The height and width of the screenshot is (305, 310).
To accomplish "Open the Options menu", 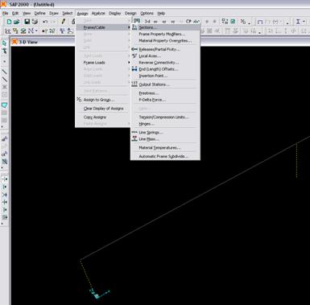I will click(147, 13).
